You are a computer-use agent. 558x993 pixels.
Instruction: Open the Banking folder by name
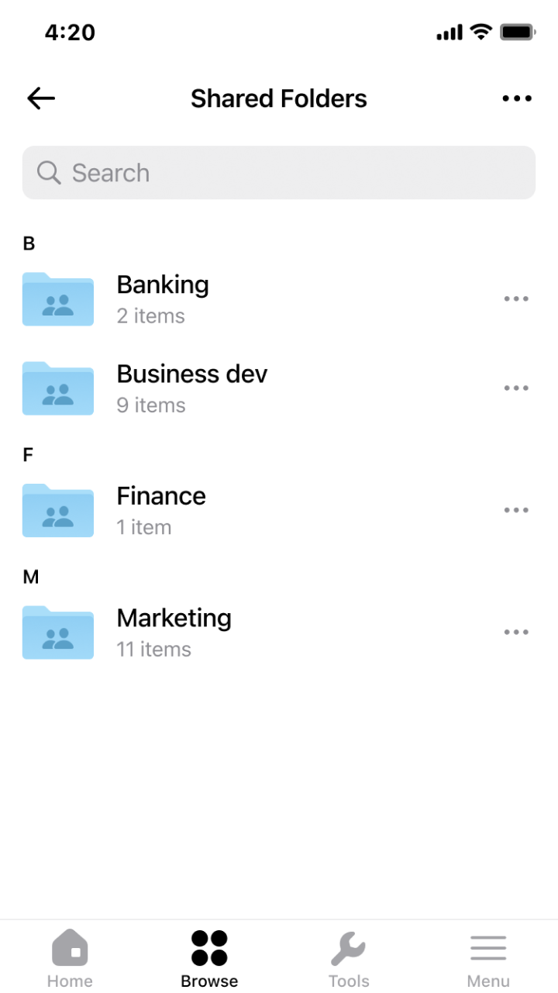(x=163, y=285)
